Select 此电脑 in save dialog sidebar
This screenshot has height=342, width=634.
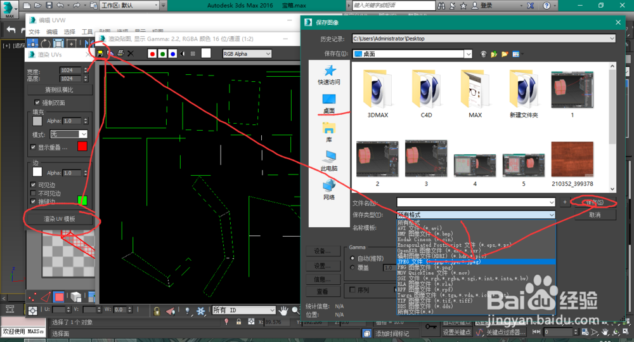tap(328, 161)
